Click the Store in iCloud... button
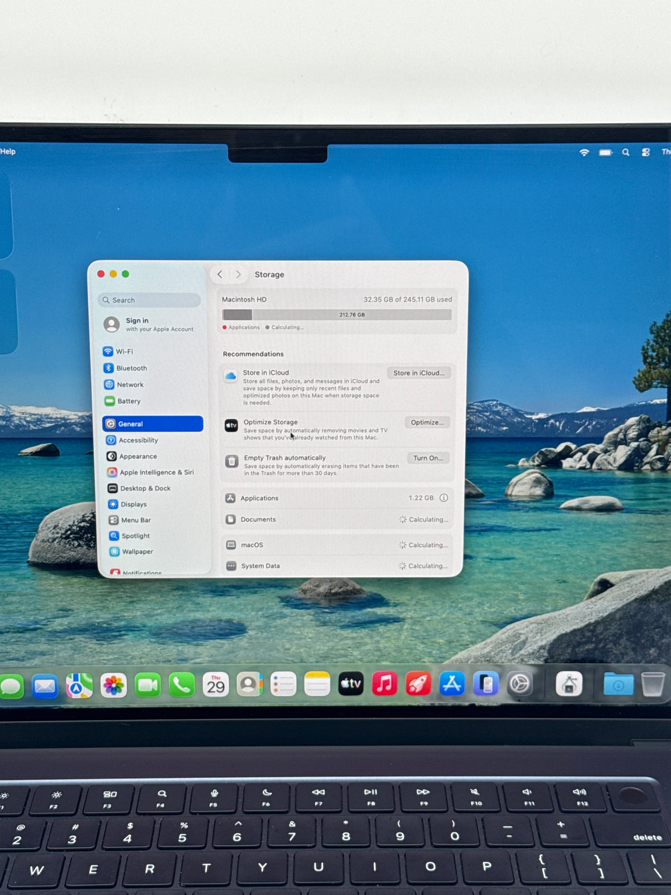 [419, 373]
